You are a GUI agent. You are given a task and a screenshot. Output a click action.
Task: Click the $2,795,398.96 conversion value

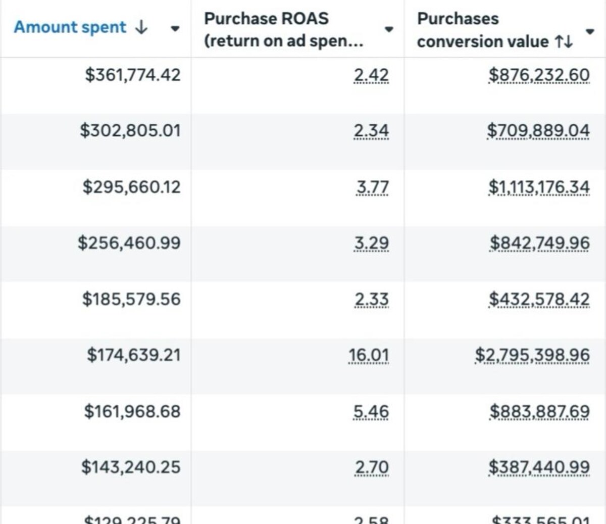pos(532,355)
